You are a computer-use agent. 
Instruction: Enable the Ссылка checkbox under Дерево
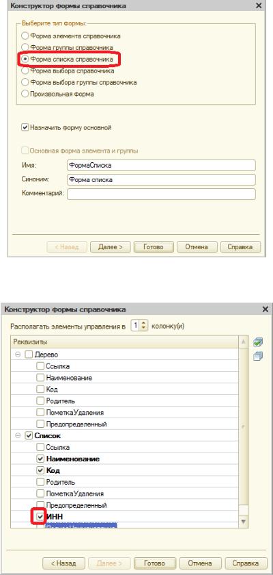point(40,366)
